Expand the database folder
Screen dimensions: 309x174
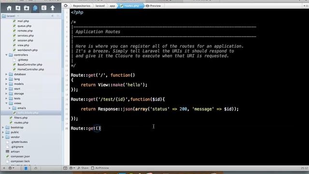click(6, 74)
